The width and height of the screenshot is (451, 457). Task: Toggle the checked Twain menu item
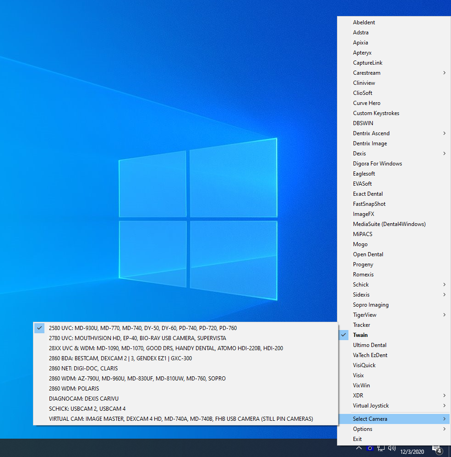click(x=394, y=335)
